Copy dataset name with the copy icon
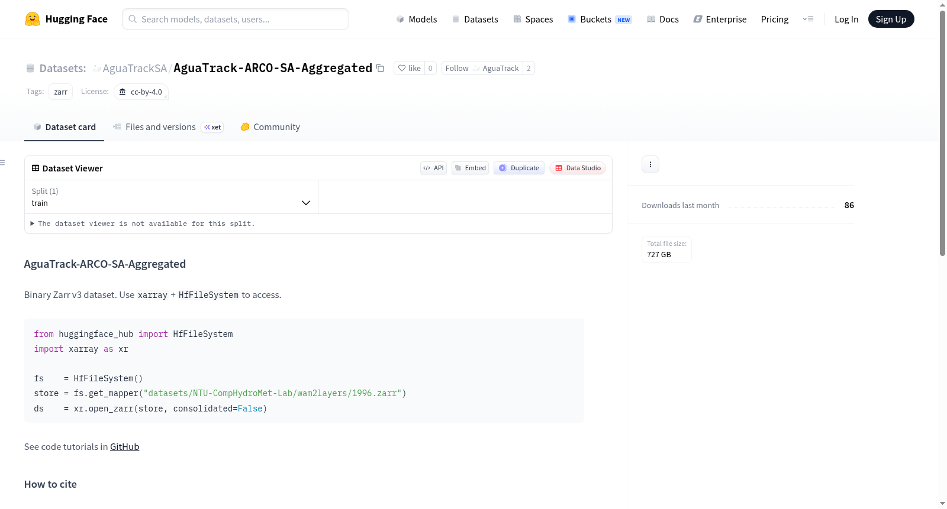The width and height of the screenshot is (947, 509). click(380, 69)
